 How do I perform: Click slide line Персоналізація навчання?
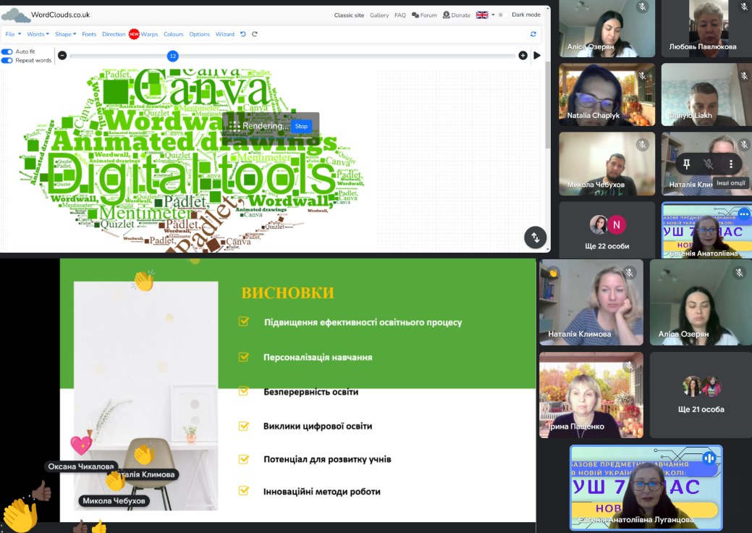point(318,358)
